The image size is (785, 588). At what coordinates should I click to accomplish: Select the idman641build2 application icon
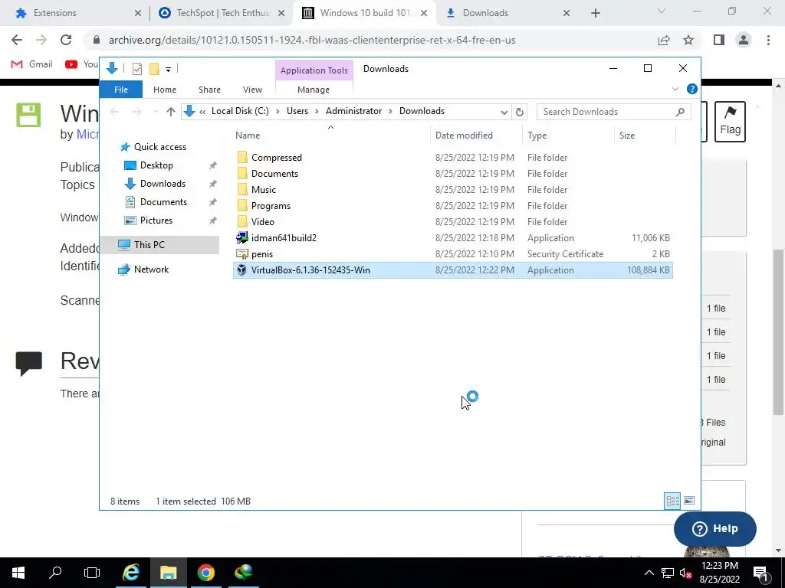[x=242, y=237]
